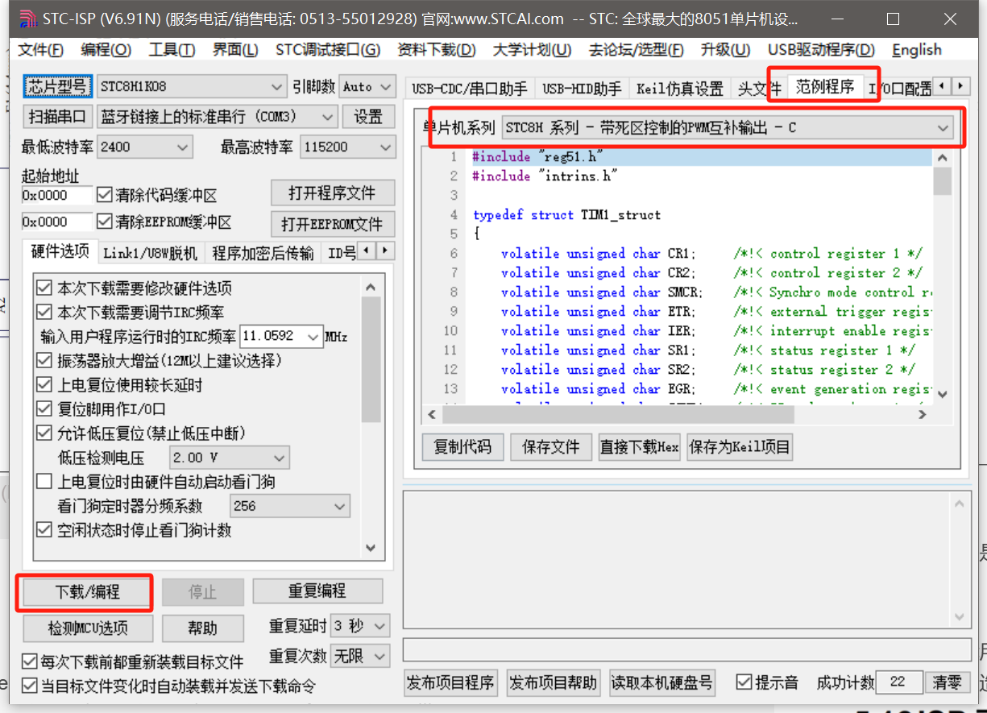
Task: Open the USB驱动程序(D) menu
Action: (x=821, y=50)
